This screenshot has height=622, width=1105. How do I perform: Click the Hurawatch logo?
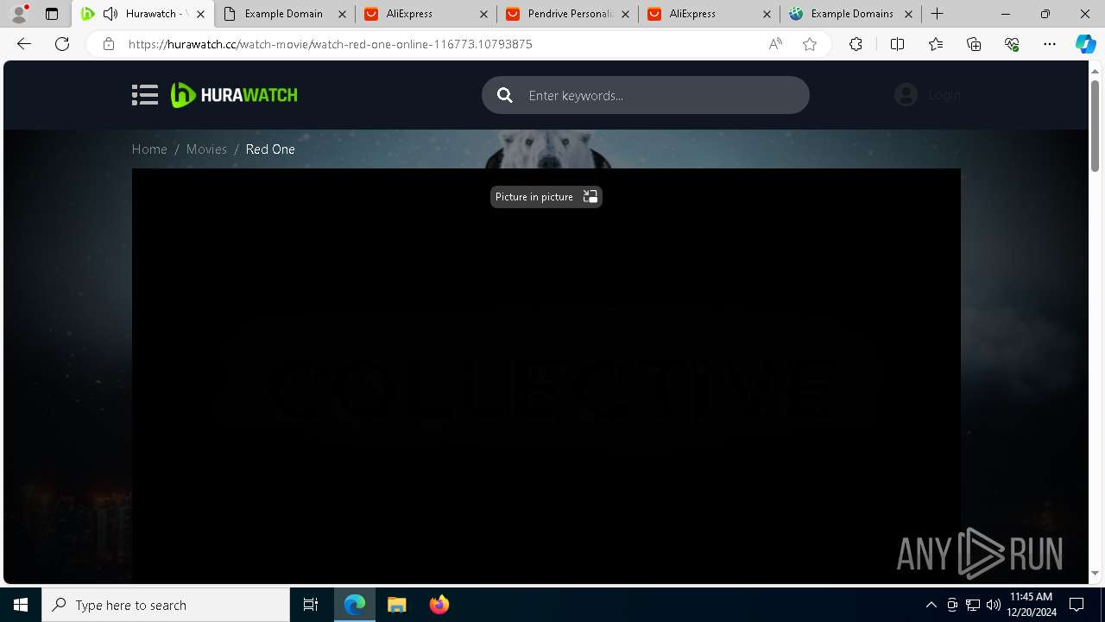234,95
